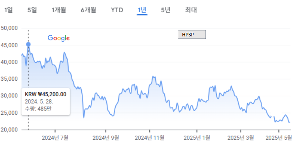Screen dimensions: 295x146
Task: Click the 40,000 y-axis label
Action: (9, 62)
